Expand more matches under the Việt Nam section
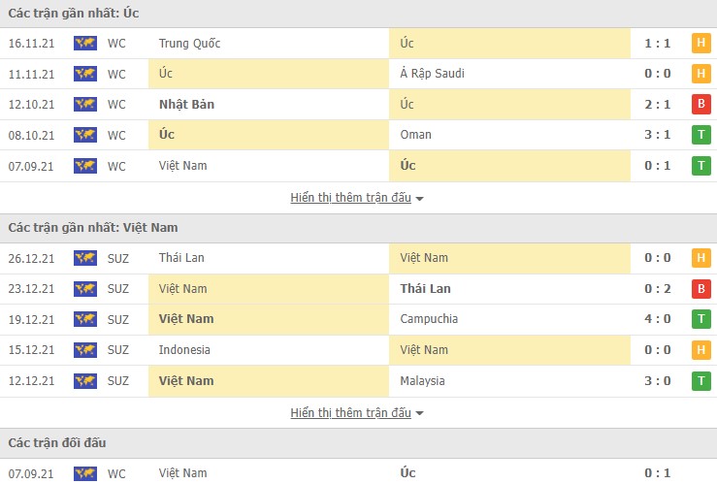Viewport: 717px width, 484px height. coord(356,413)
